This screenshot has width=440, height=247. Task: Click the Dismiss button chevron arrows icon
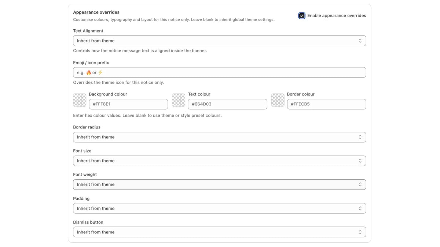360,232
